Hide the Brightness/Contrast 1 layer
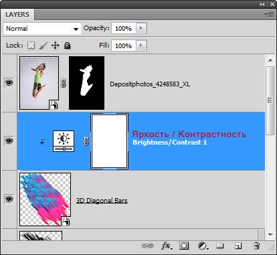 coord(9,141)
